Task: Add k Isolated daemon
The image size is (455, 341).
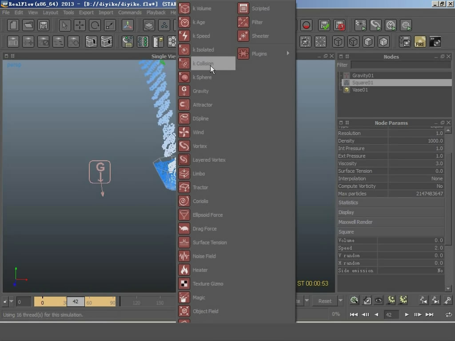Action: point(207,50)
